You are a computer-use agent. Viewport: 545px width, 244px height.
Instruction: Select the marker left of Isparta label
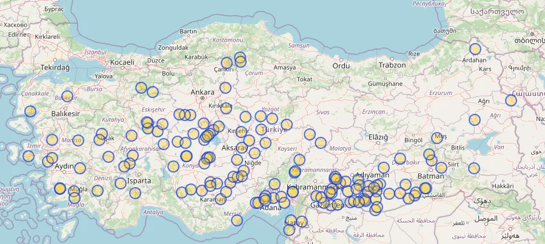[x=121, y=183]
